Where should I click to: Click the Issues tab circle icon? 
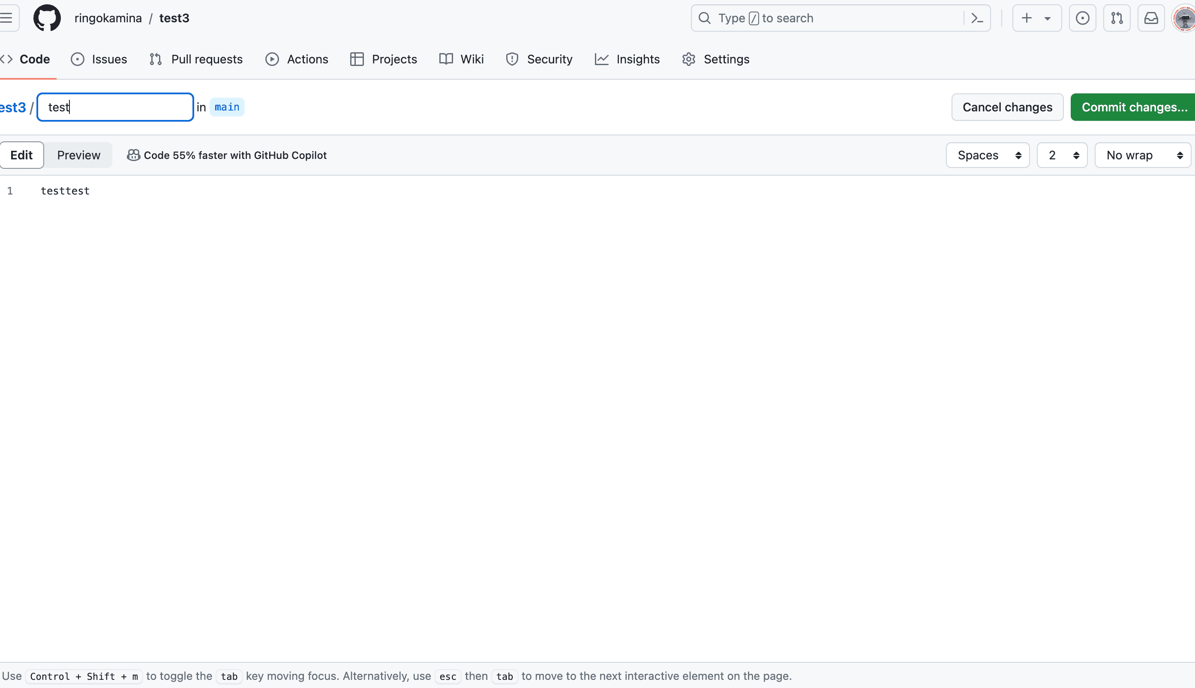(78, 59)
